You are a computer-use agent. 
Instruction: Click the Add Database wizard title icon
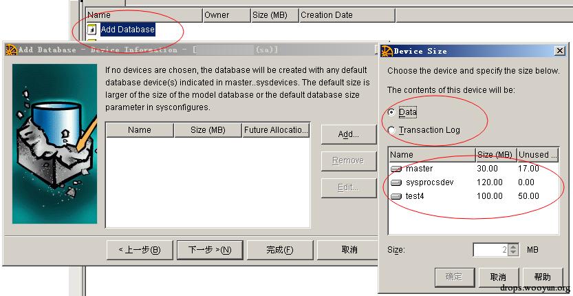(10, 50)
